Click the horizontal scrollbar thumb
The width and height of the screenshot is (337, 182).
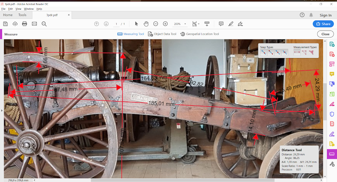(x=182, y=180)
